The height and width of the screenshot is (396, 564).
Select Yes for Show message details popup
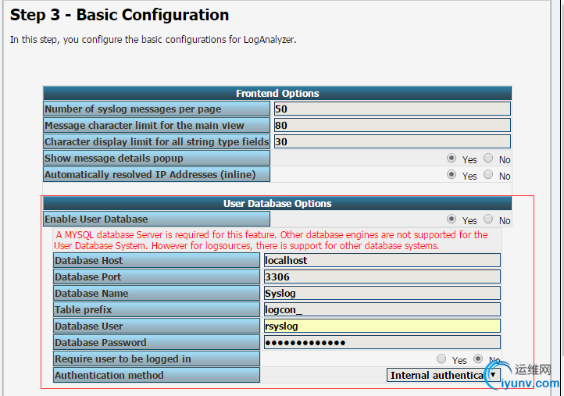pyautogui.click(x=451, y=159)
